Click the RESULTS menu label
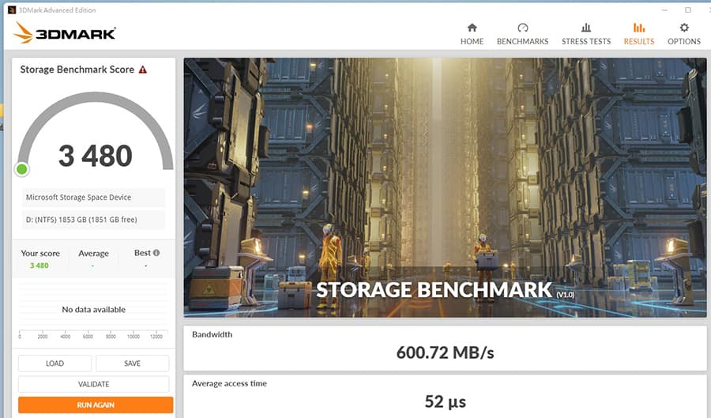711x418 pixels. [x=639, y=41]
